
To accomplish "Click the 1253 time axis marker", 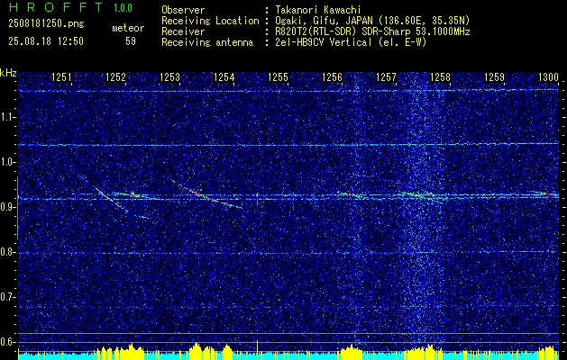I will 170,76.
